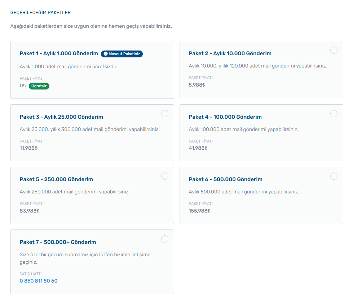The image size is (353, 306).
Task: Click the green Ücretsiz badge
Action: (39, 86)
